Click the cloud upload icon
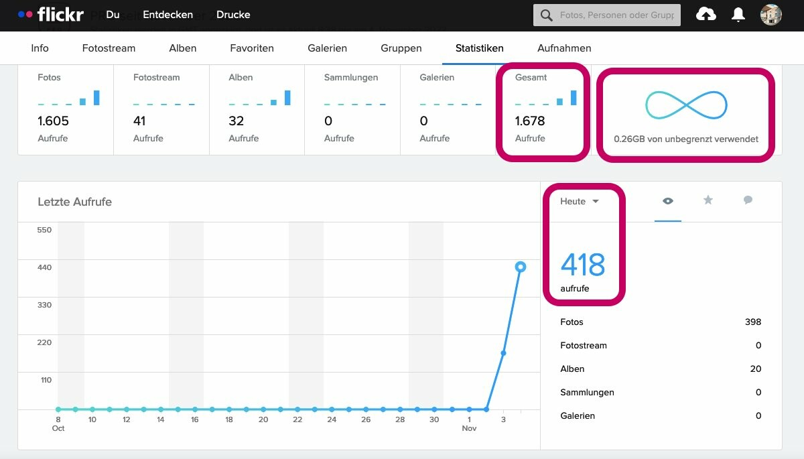Image resolution: width=804 pixels, height=459 pixels. point(706,15)
